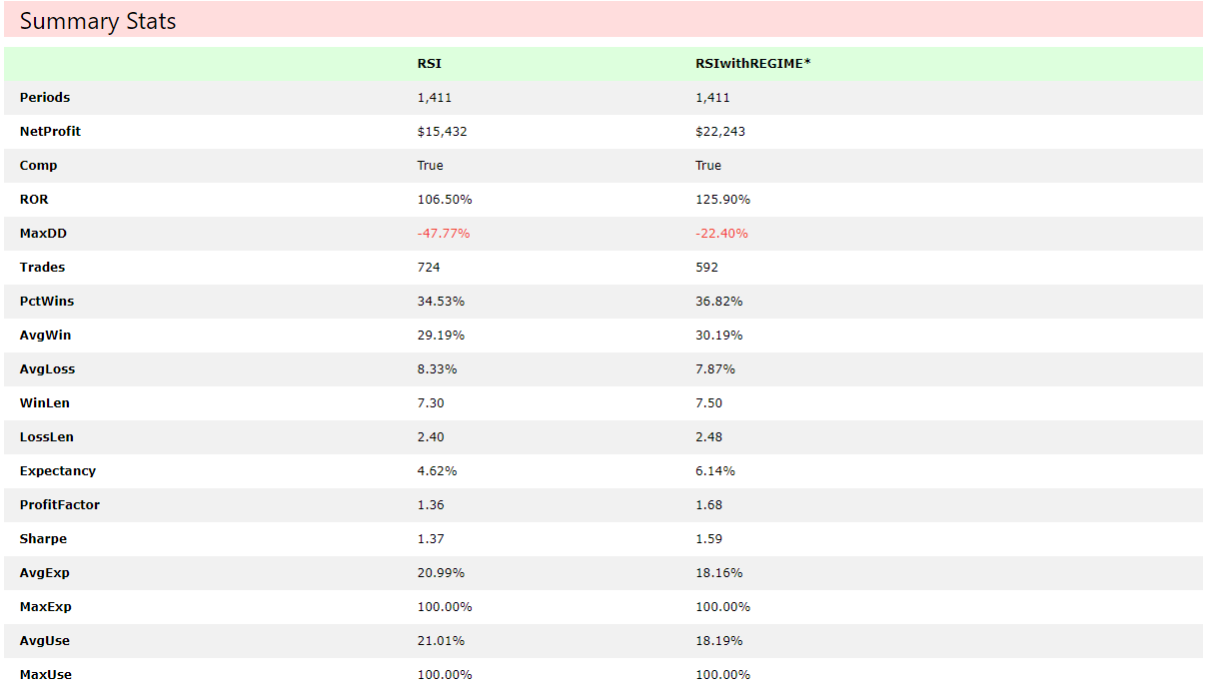The width and height of the screenshot is (1205, 692).
Task: Click the Sharpe value 1.37
Action: point(431,539)
